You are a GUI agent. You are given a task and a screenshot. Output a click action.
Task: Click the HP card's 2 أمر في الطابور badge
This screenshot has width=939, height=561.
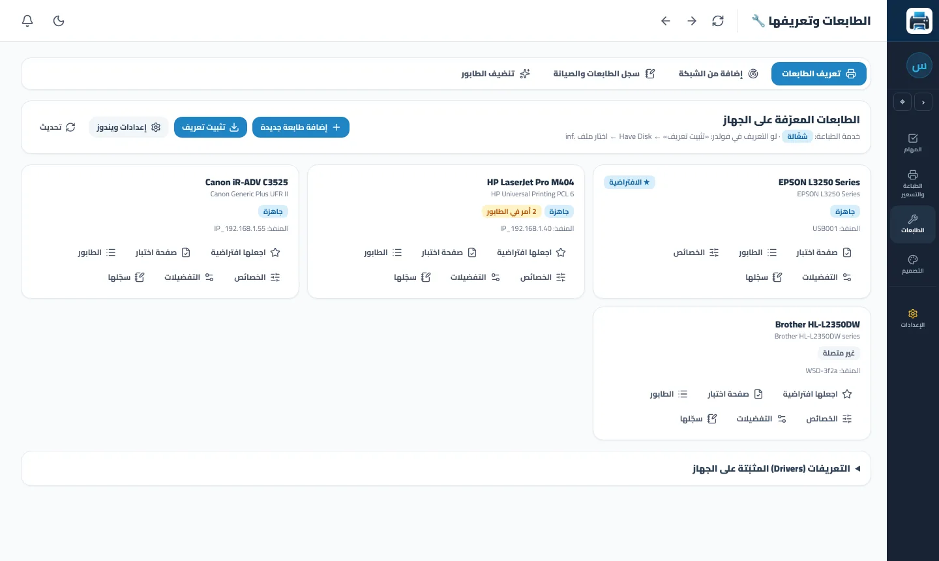click(512, 211)
